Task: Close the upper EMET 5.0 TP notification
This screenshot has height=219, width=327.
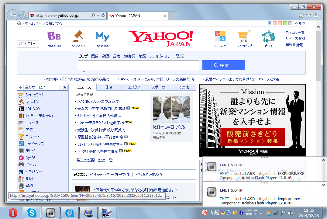Action: coord(323,160)
